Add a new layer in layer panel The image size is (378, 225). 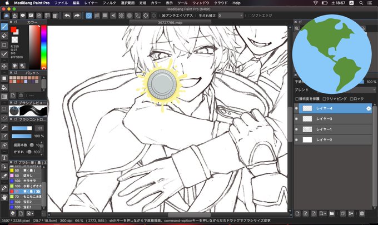click(x=297, y=213)
